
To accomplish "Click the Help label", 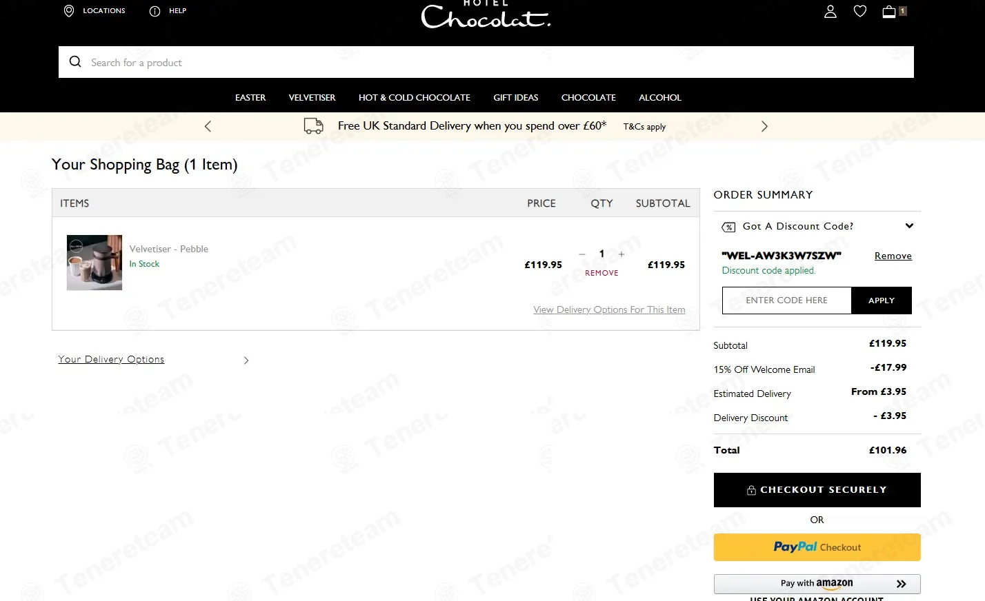I will [178, 11].
